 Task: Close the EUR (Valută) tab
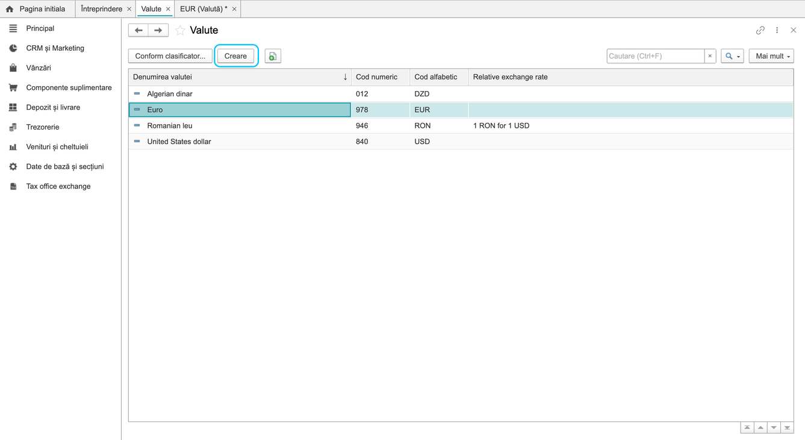click(234, 9)
